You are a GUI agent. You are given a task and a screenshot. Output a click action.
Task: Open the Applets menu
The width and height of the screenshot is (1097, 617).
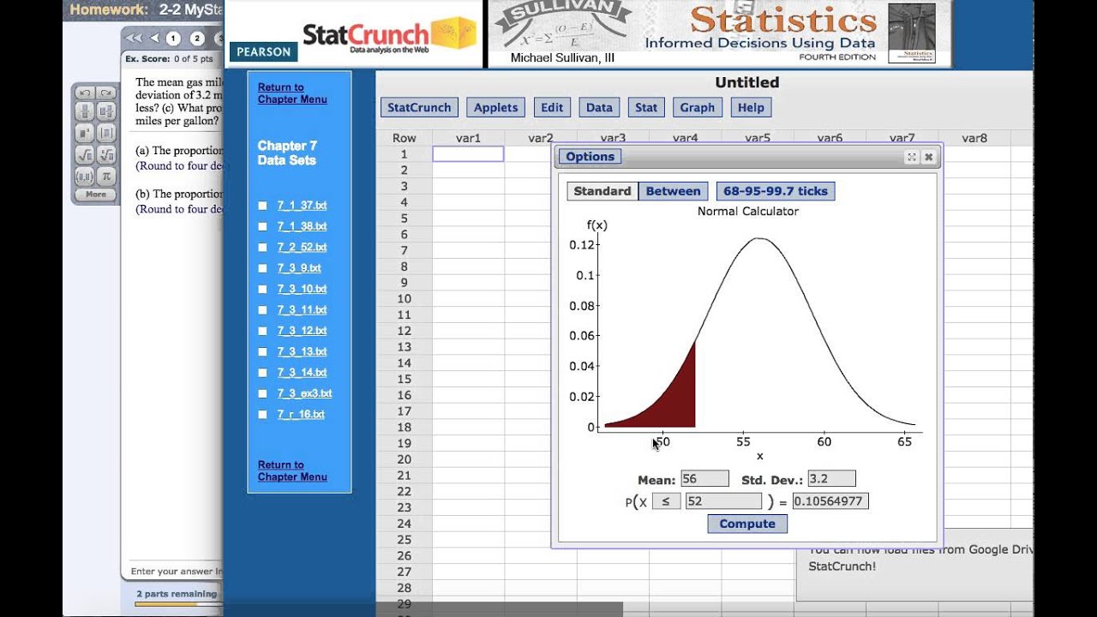click(x=496, y=107)
